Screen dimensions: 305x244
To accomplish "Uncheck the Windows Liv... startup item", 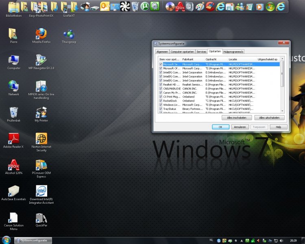I will [161, 105].
